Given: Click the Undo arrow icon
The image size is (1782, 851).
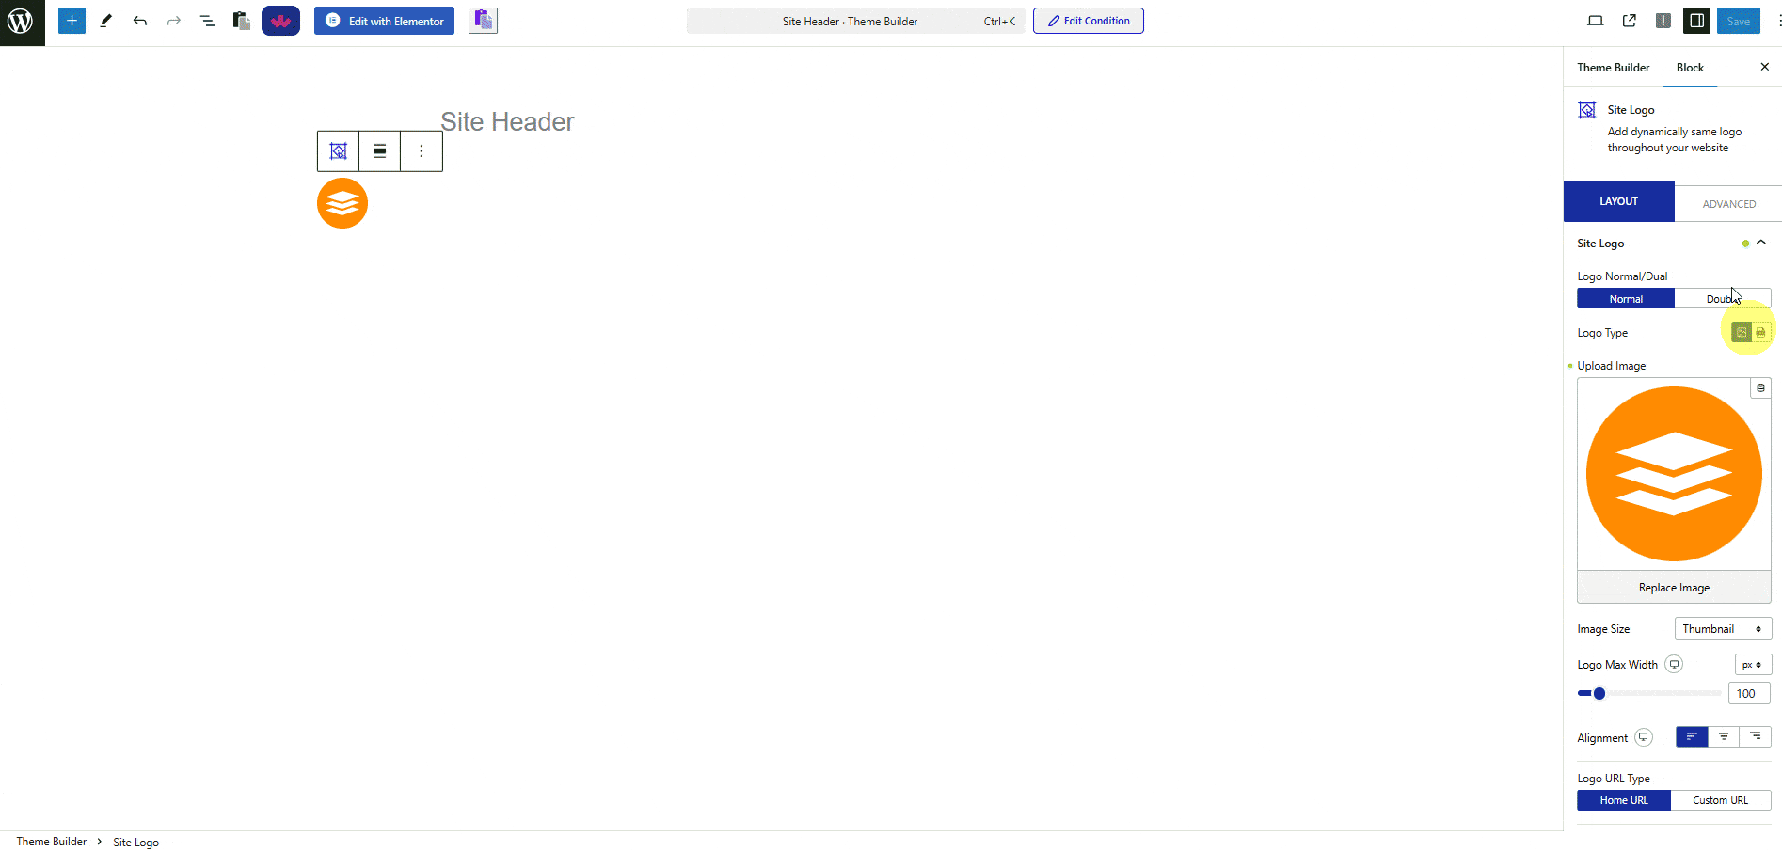Looking at the screenshot, I should pyautogui.click(x=139, y=20).
